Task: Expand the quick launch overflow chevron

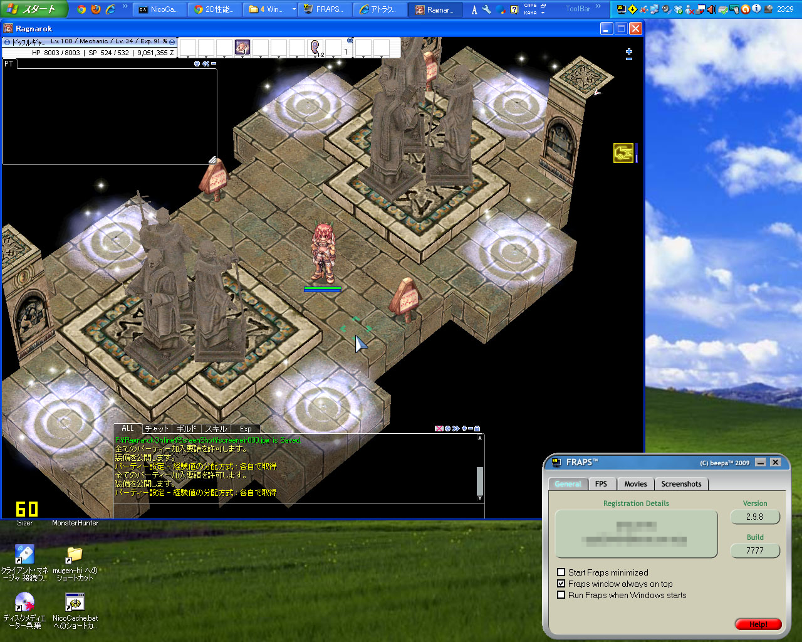Action: coord(125,7)
